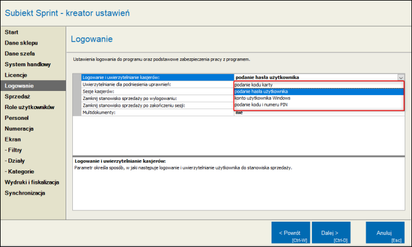The height and width of the screenshot is (247, 412).
Task: Open the Filtry subsection under Ekran
Action: pyautogui.click(x=15, y=150)
